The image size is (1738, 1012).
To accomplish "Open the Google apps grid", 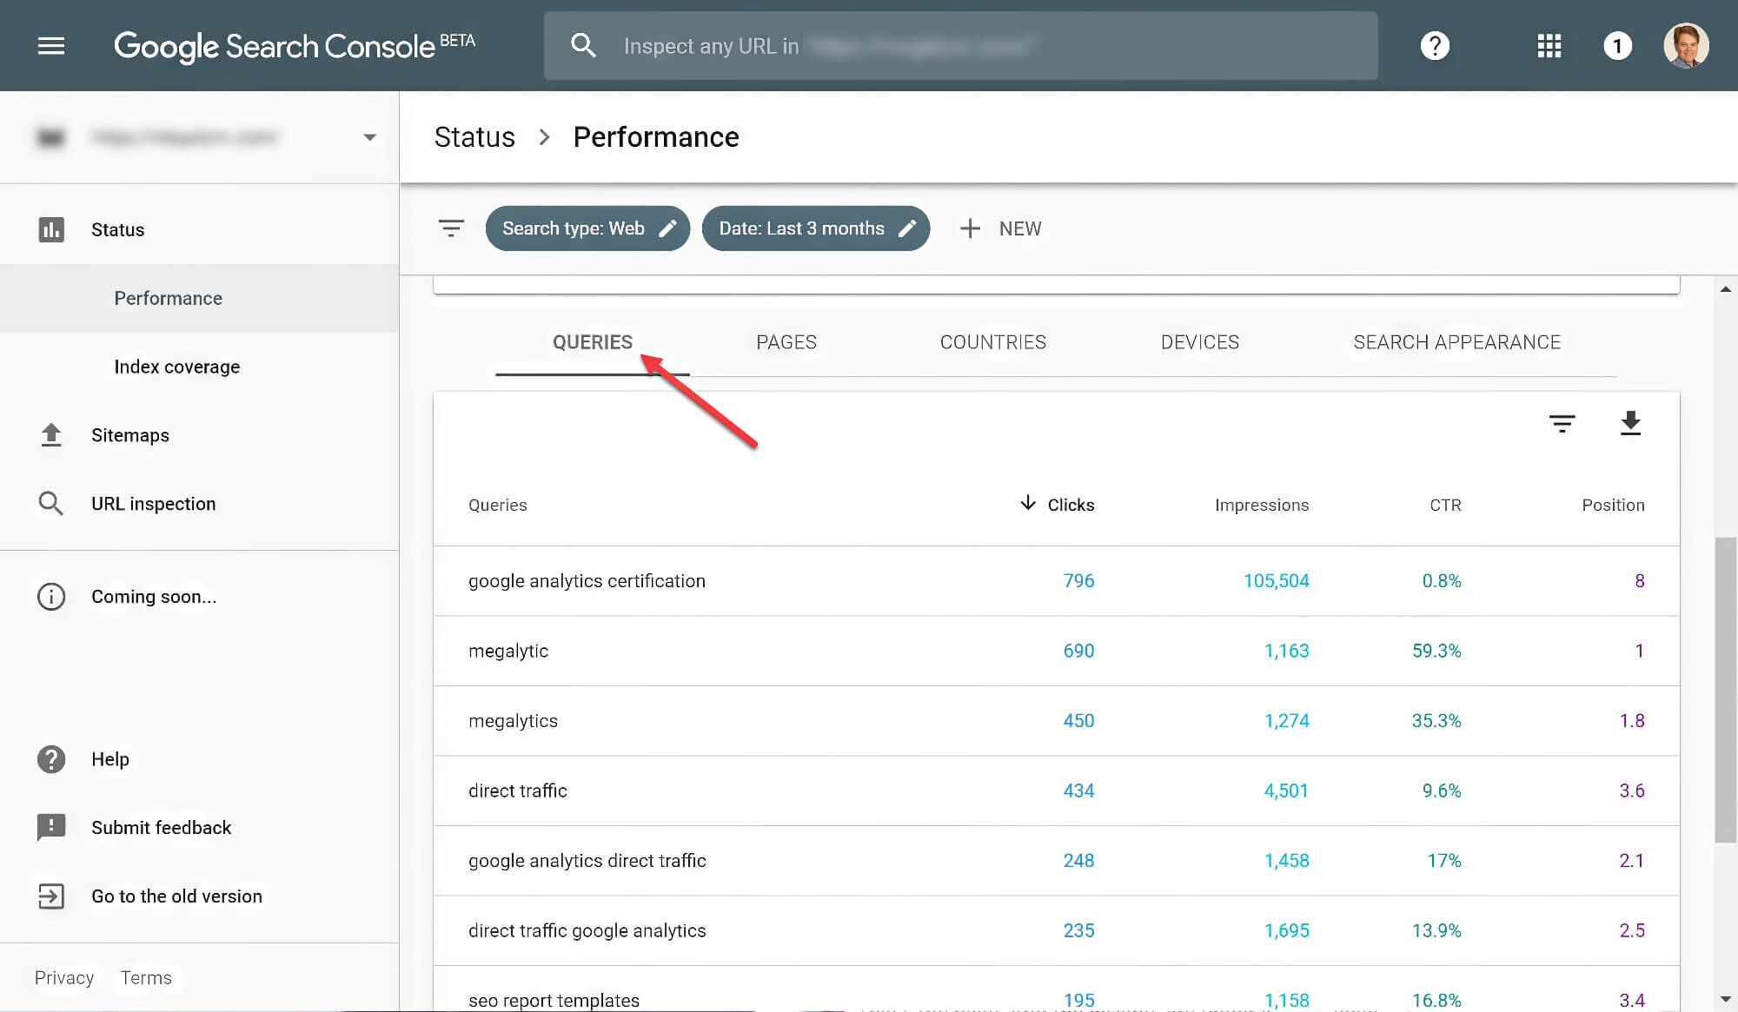I will click(1549, 45).
